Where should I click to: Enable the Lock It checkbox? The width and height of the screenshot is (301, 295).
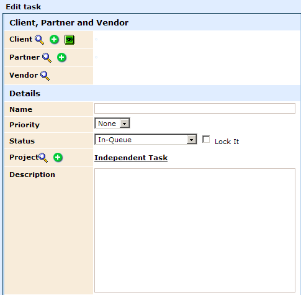tap(206, 139)
